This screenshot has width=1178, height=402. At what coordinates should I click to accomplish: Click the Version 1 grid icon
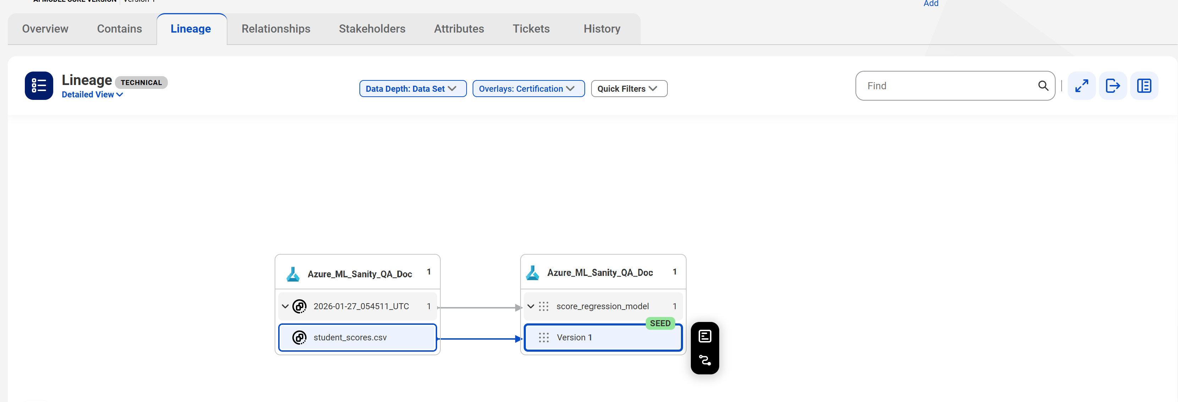click(543, 338)
